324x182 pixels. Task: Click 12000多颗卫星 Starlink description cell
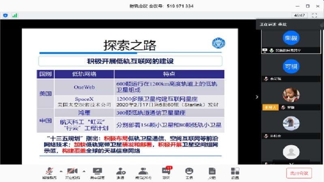169,102
